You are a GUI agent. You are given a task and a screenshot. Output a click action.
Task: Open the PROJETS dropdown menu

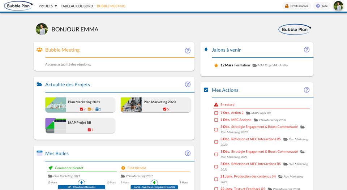coord(48,6)
